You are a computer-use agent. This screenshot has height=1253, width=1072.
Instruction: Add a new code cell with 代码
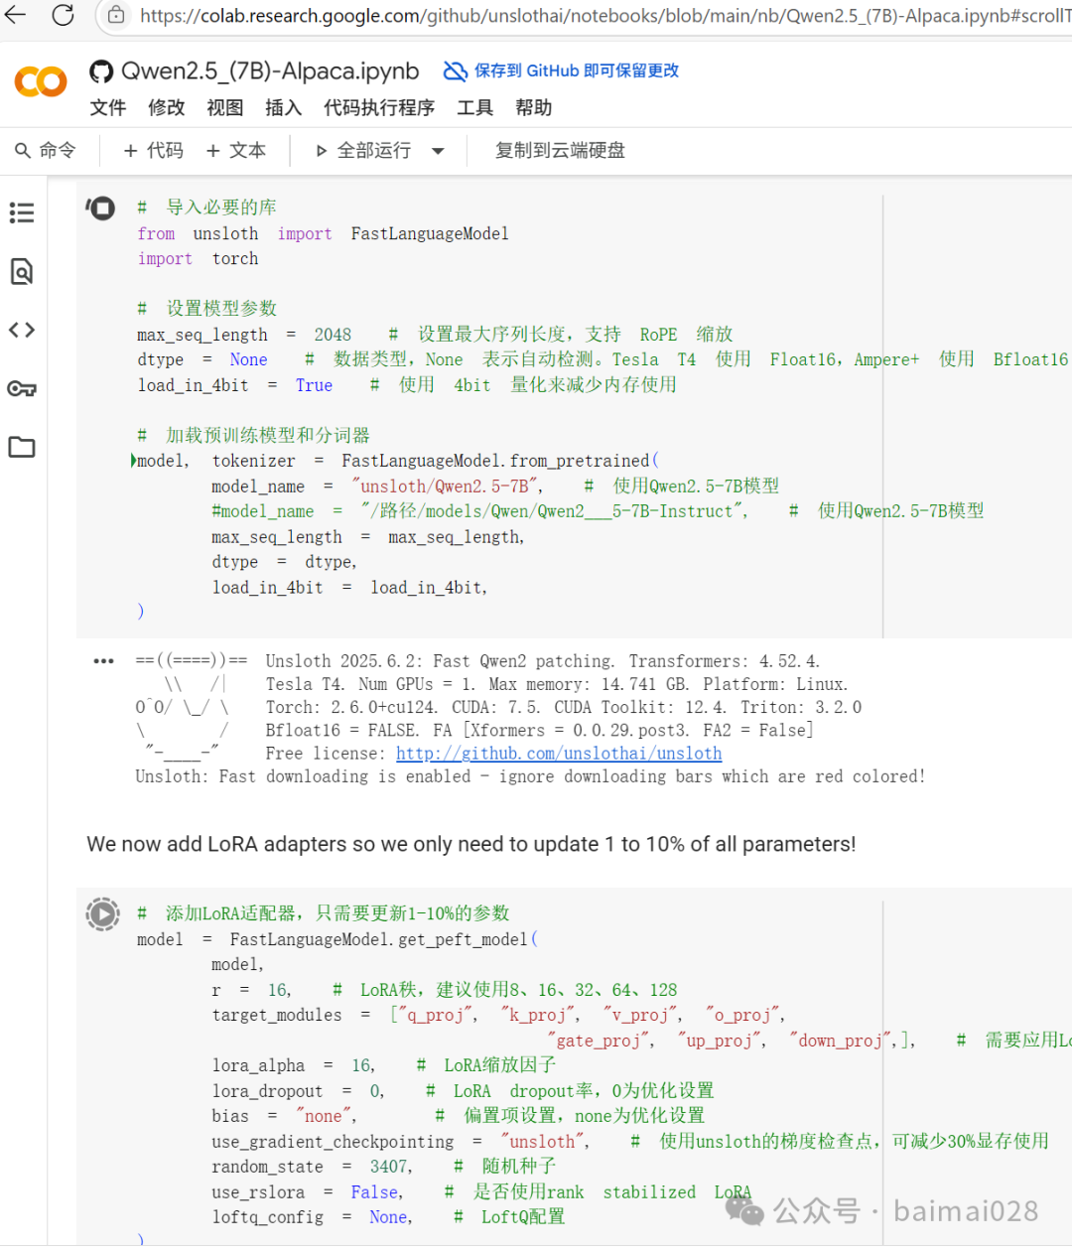[x=152, y=150]
